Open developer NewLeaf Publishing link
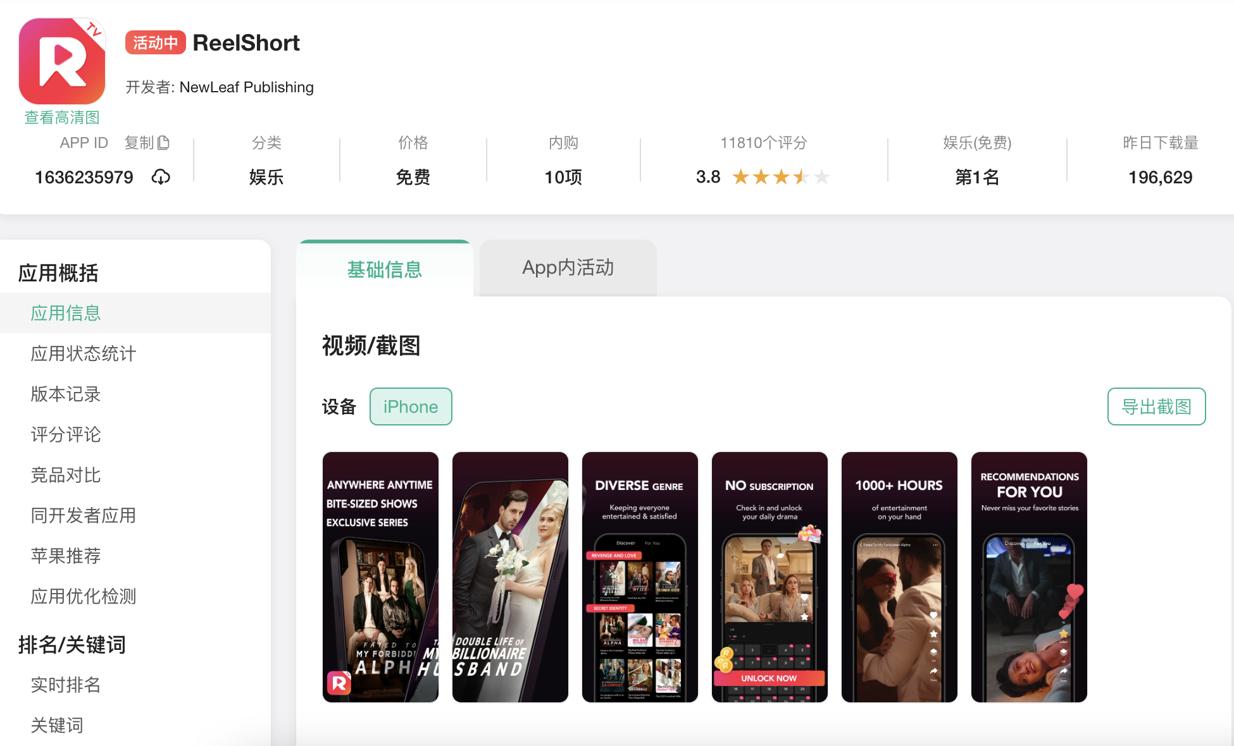The image size is (1234, 746). pyautogui.click(x=246, y=87)
